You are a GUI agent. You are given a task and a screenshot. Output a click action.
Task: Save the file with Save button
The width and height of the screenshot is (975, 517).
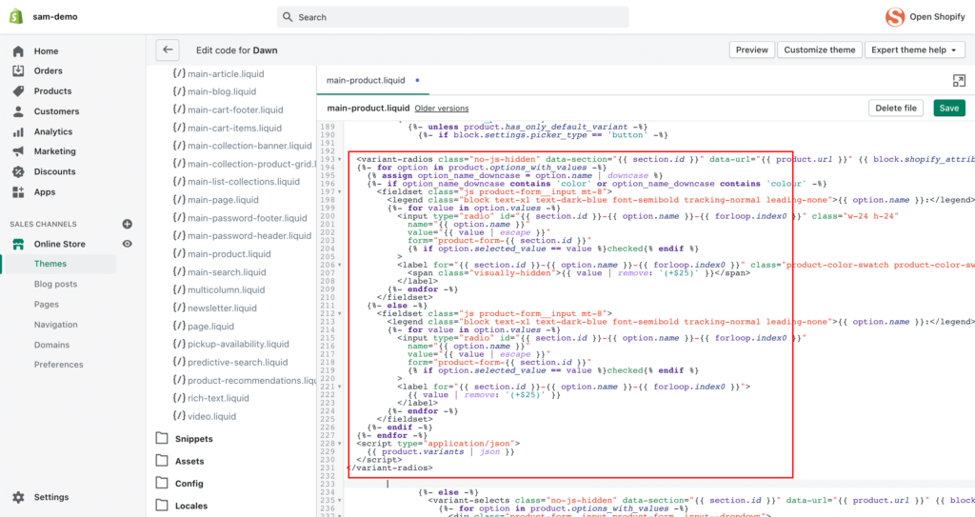coord(949,109)
